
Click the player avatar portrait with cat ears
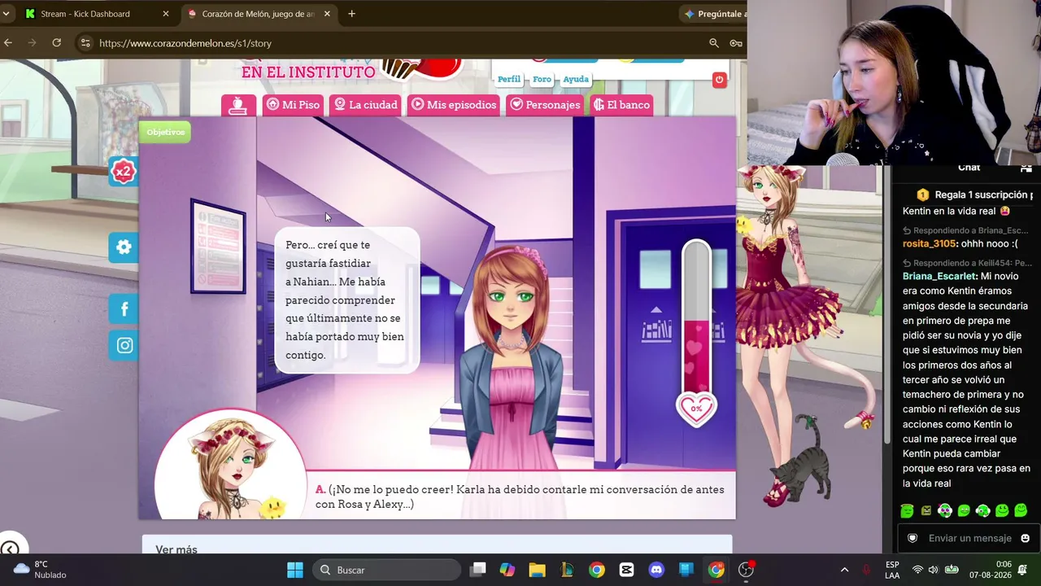(230, 466)
